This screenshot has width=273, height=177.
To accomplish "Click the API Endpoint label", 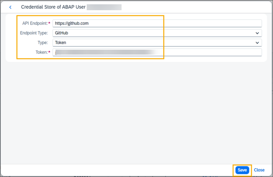I will [34, 23].
